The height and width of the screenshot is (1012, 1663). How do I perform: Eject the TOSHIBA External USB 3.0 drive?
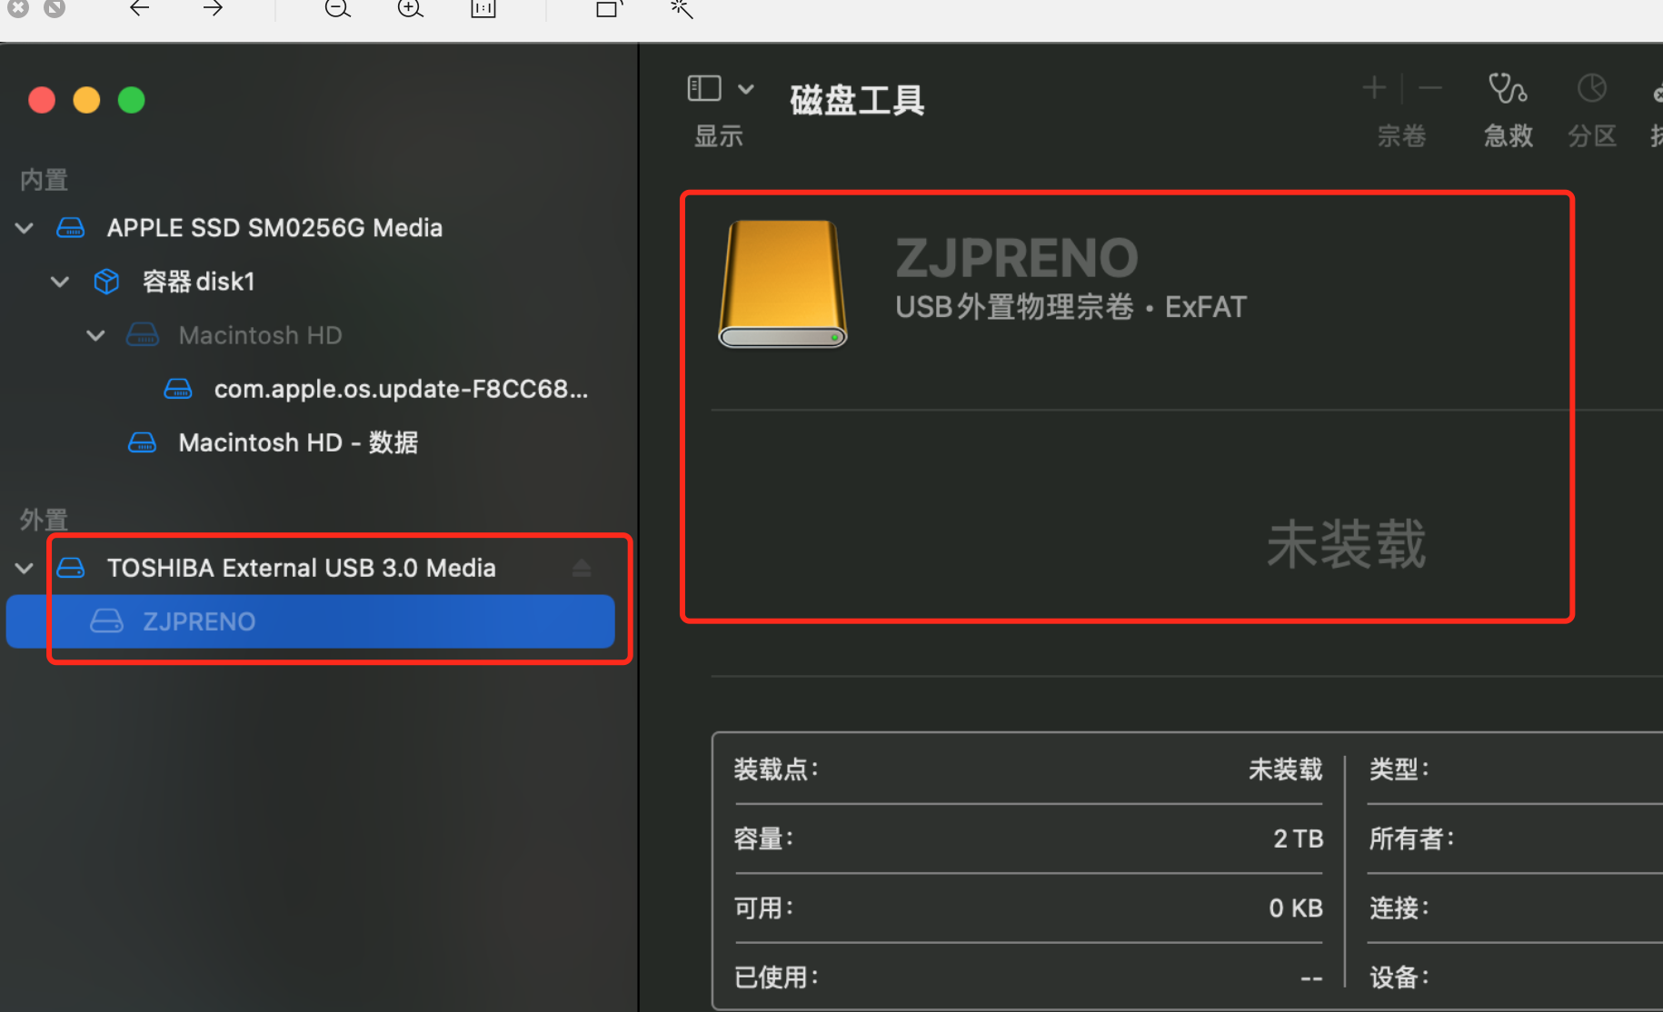(582, 568)
